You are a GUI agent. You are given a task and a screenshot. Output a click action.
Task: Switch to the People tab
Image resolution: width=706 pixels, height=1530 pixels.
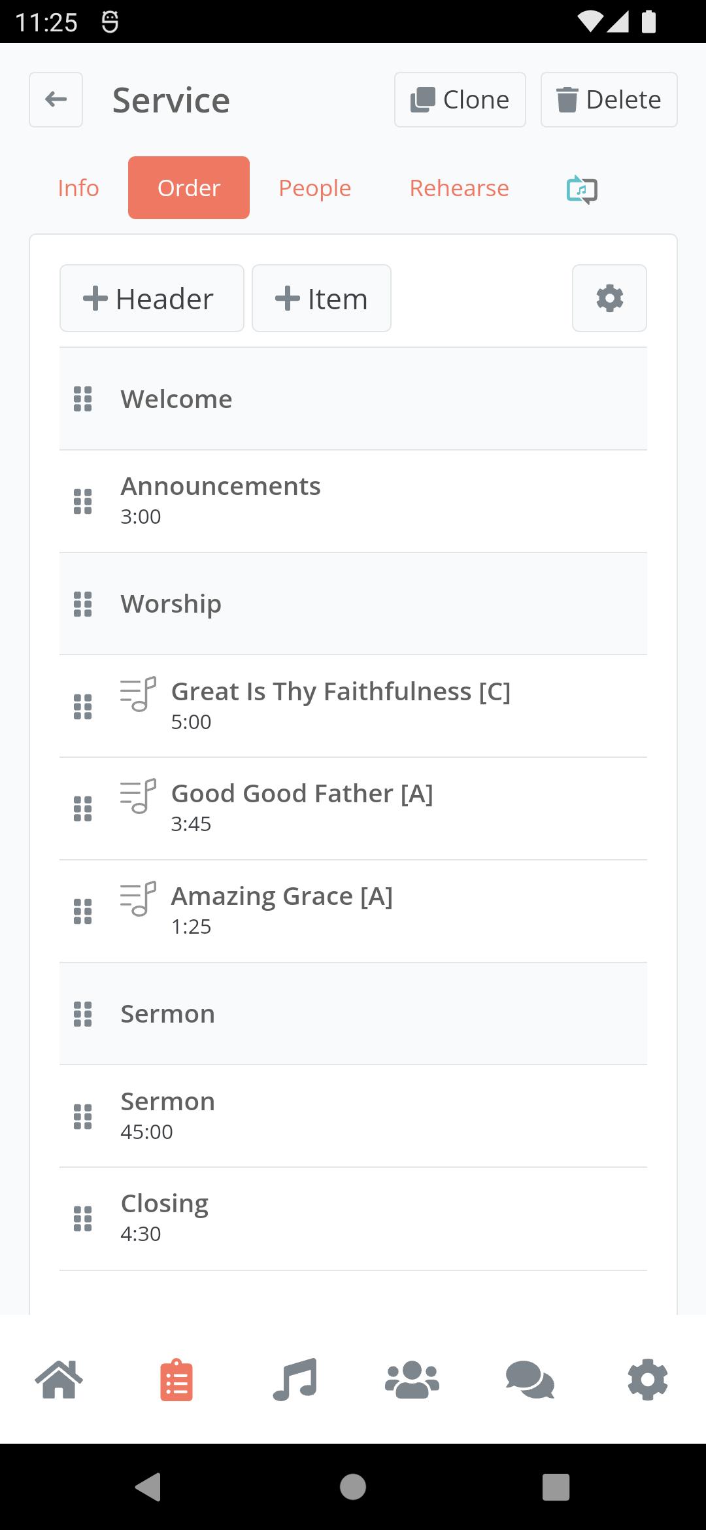(x=315, y=188)
